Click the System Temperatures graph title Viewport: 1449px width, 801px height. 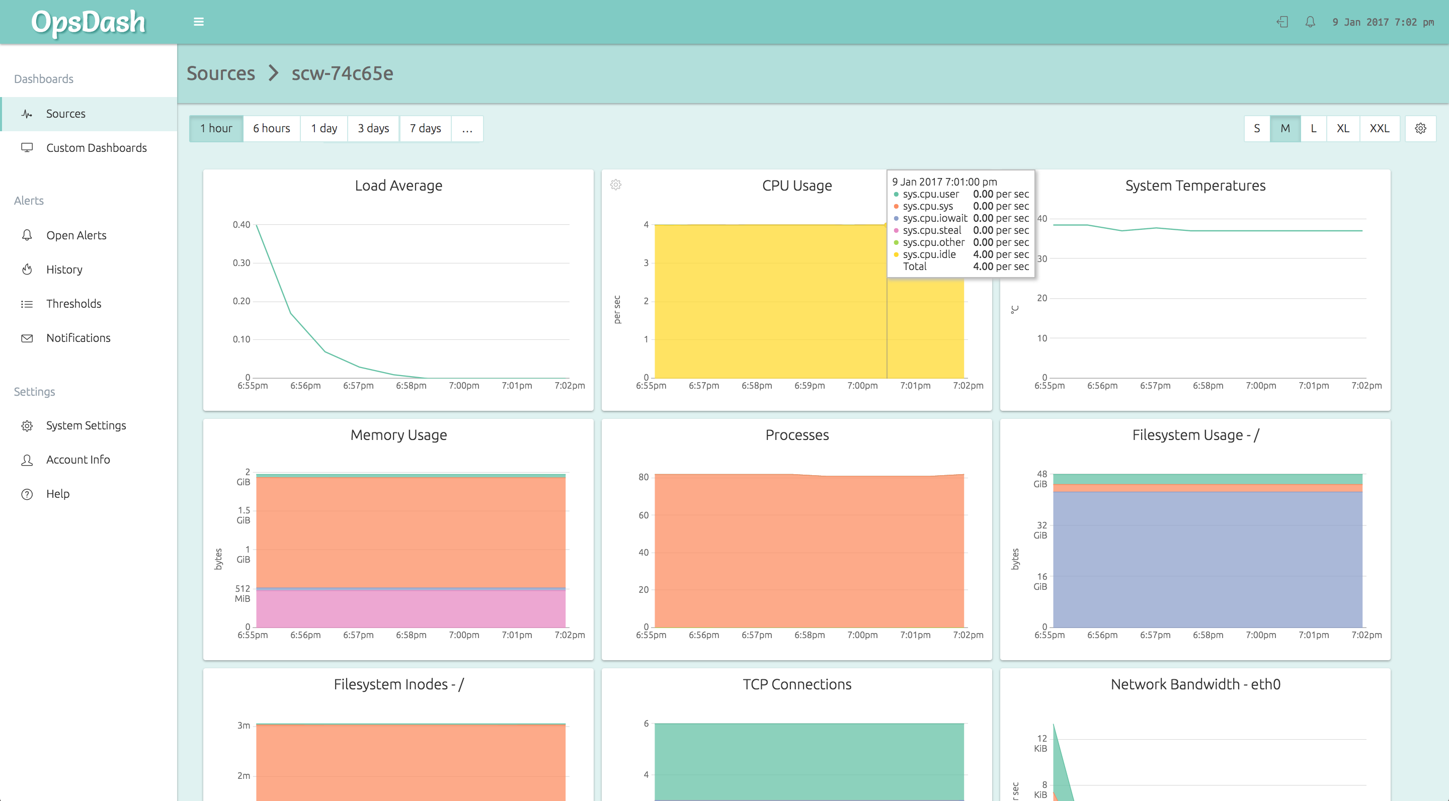click(x=1195, y=186)
